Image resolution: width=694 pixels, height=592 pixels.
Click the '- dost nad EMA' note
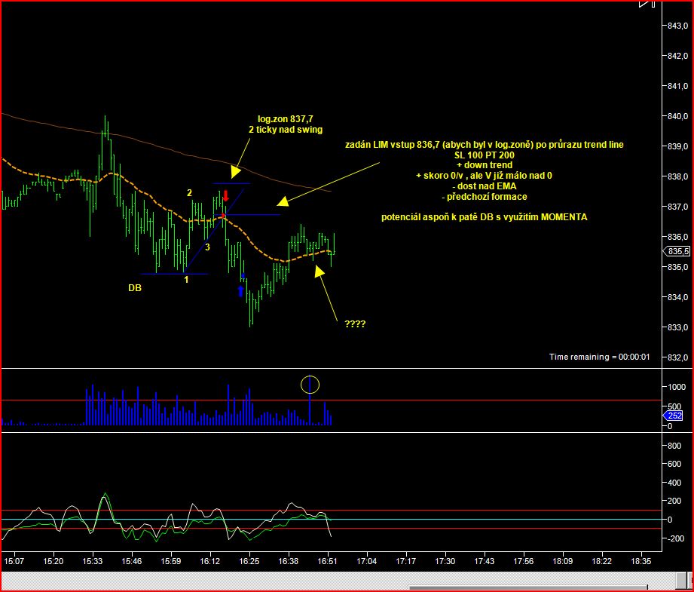click(x=485, y=186)
